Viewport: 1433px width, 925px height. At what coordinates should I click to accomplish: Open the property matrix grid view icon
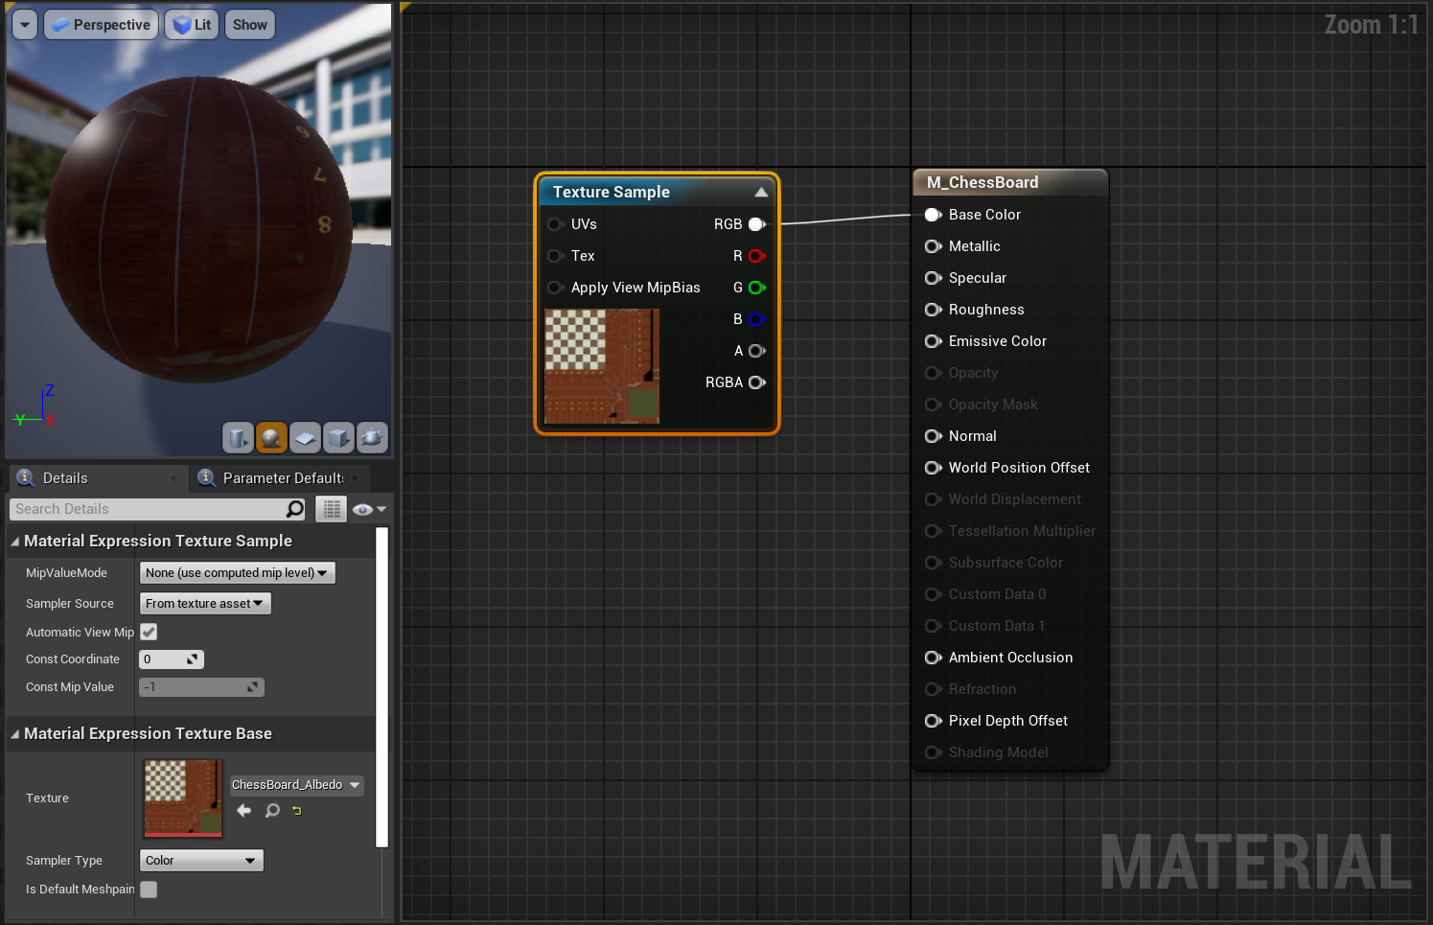[x=331, y=509]
